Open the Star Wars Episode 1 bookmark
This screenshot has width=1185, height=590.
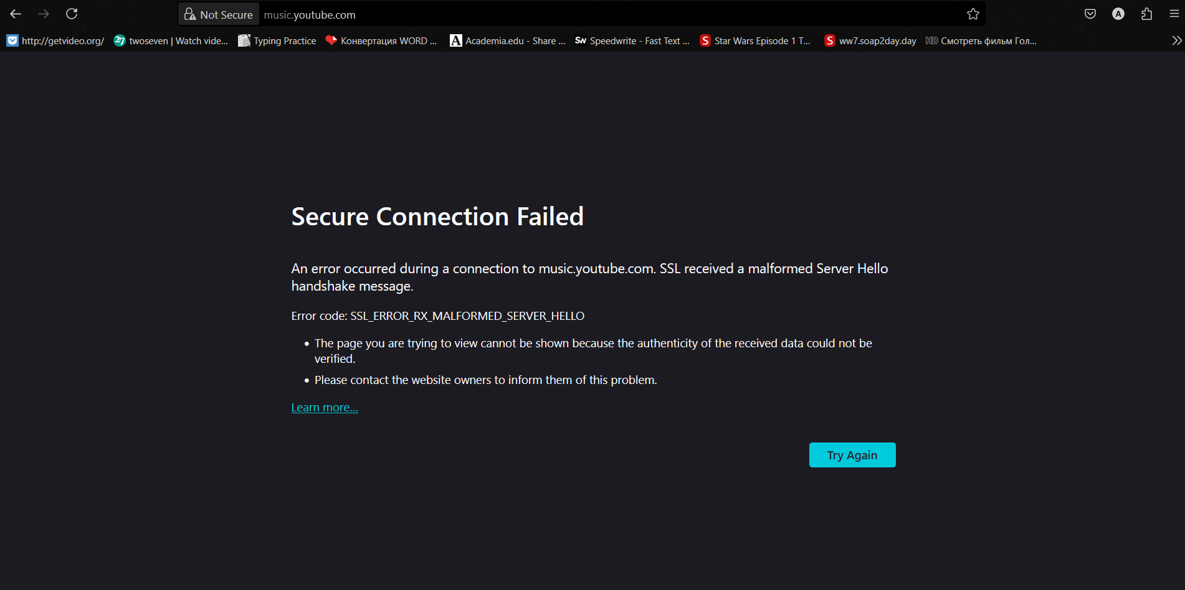click(x=756, y=40)
